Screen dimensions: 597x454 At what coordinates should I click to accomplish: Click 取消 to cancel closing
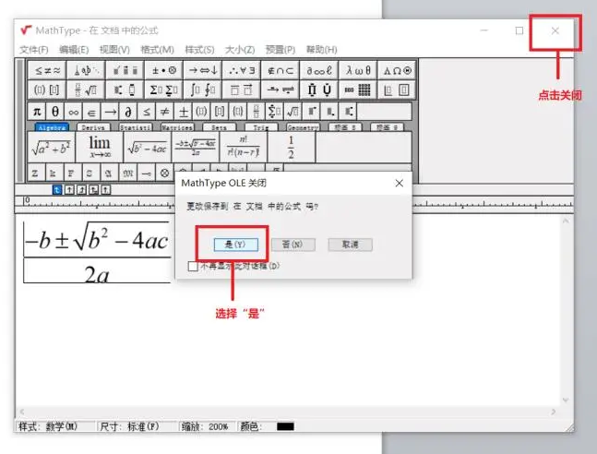coord(351,245)
